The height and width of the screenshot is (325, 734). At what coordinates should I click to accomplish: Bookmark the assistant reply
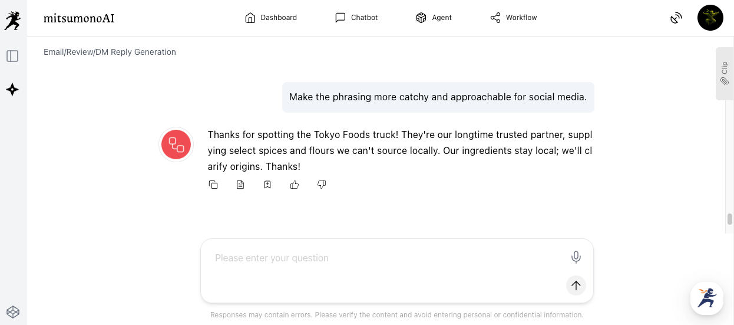coord(267,185)
